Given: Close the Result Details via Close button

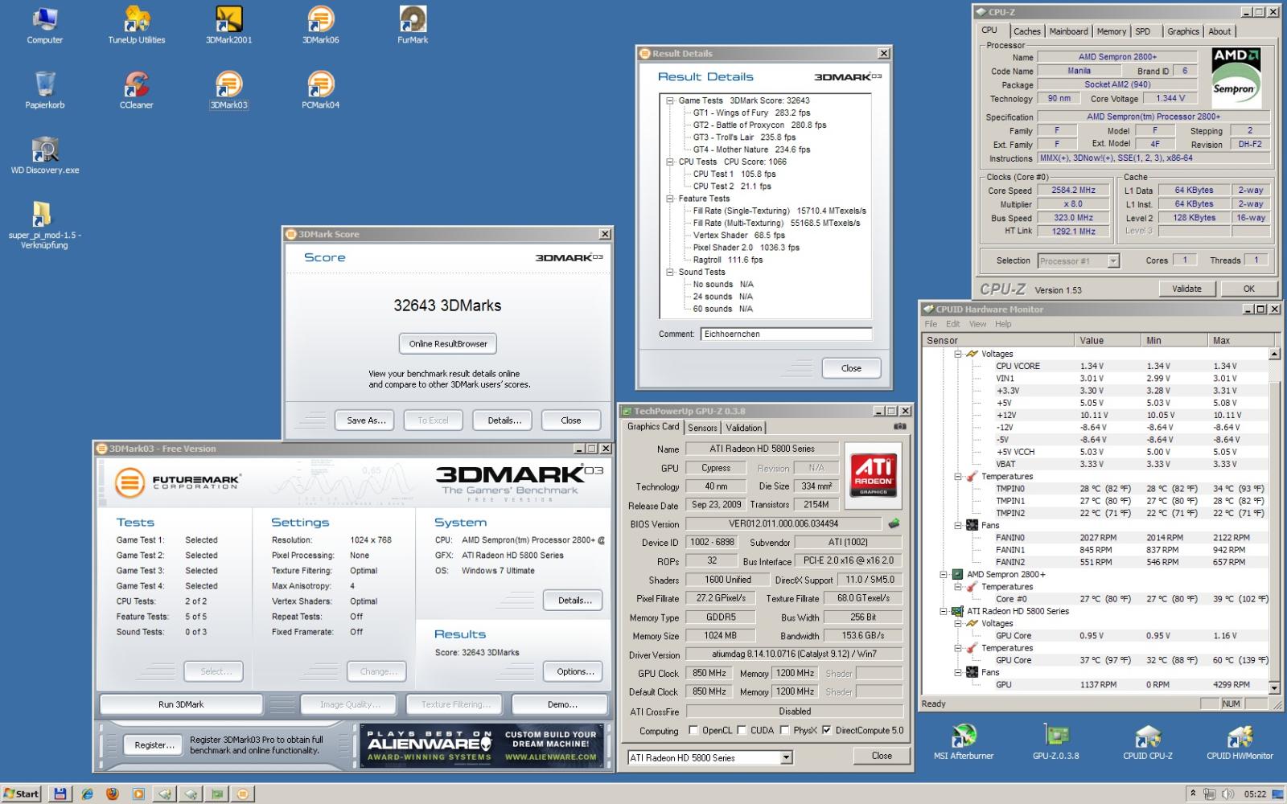Looking at the screenshot, I should pyautogui.click(x=851, y=368).
